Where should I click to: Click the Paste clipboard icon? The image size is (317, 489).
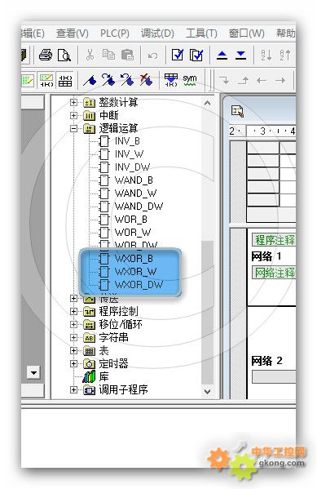[127, 55]
